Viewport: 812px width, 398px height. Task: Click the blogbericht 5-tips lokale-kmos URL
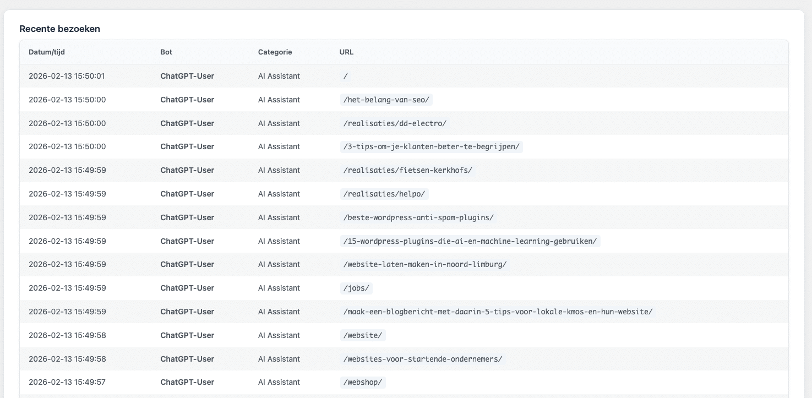pos(498,312)
